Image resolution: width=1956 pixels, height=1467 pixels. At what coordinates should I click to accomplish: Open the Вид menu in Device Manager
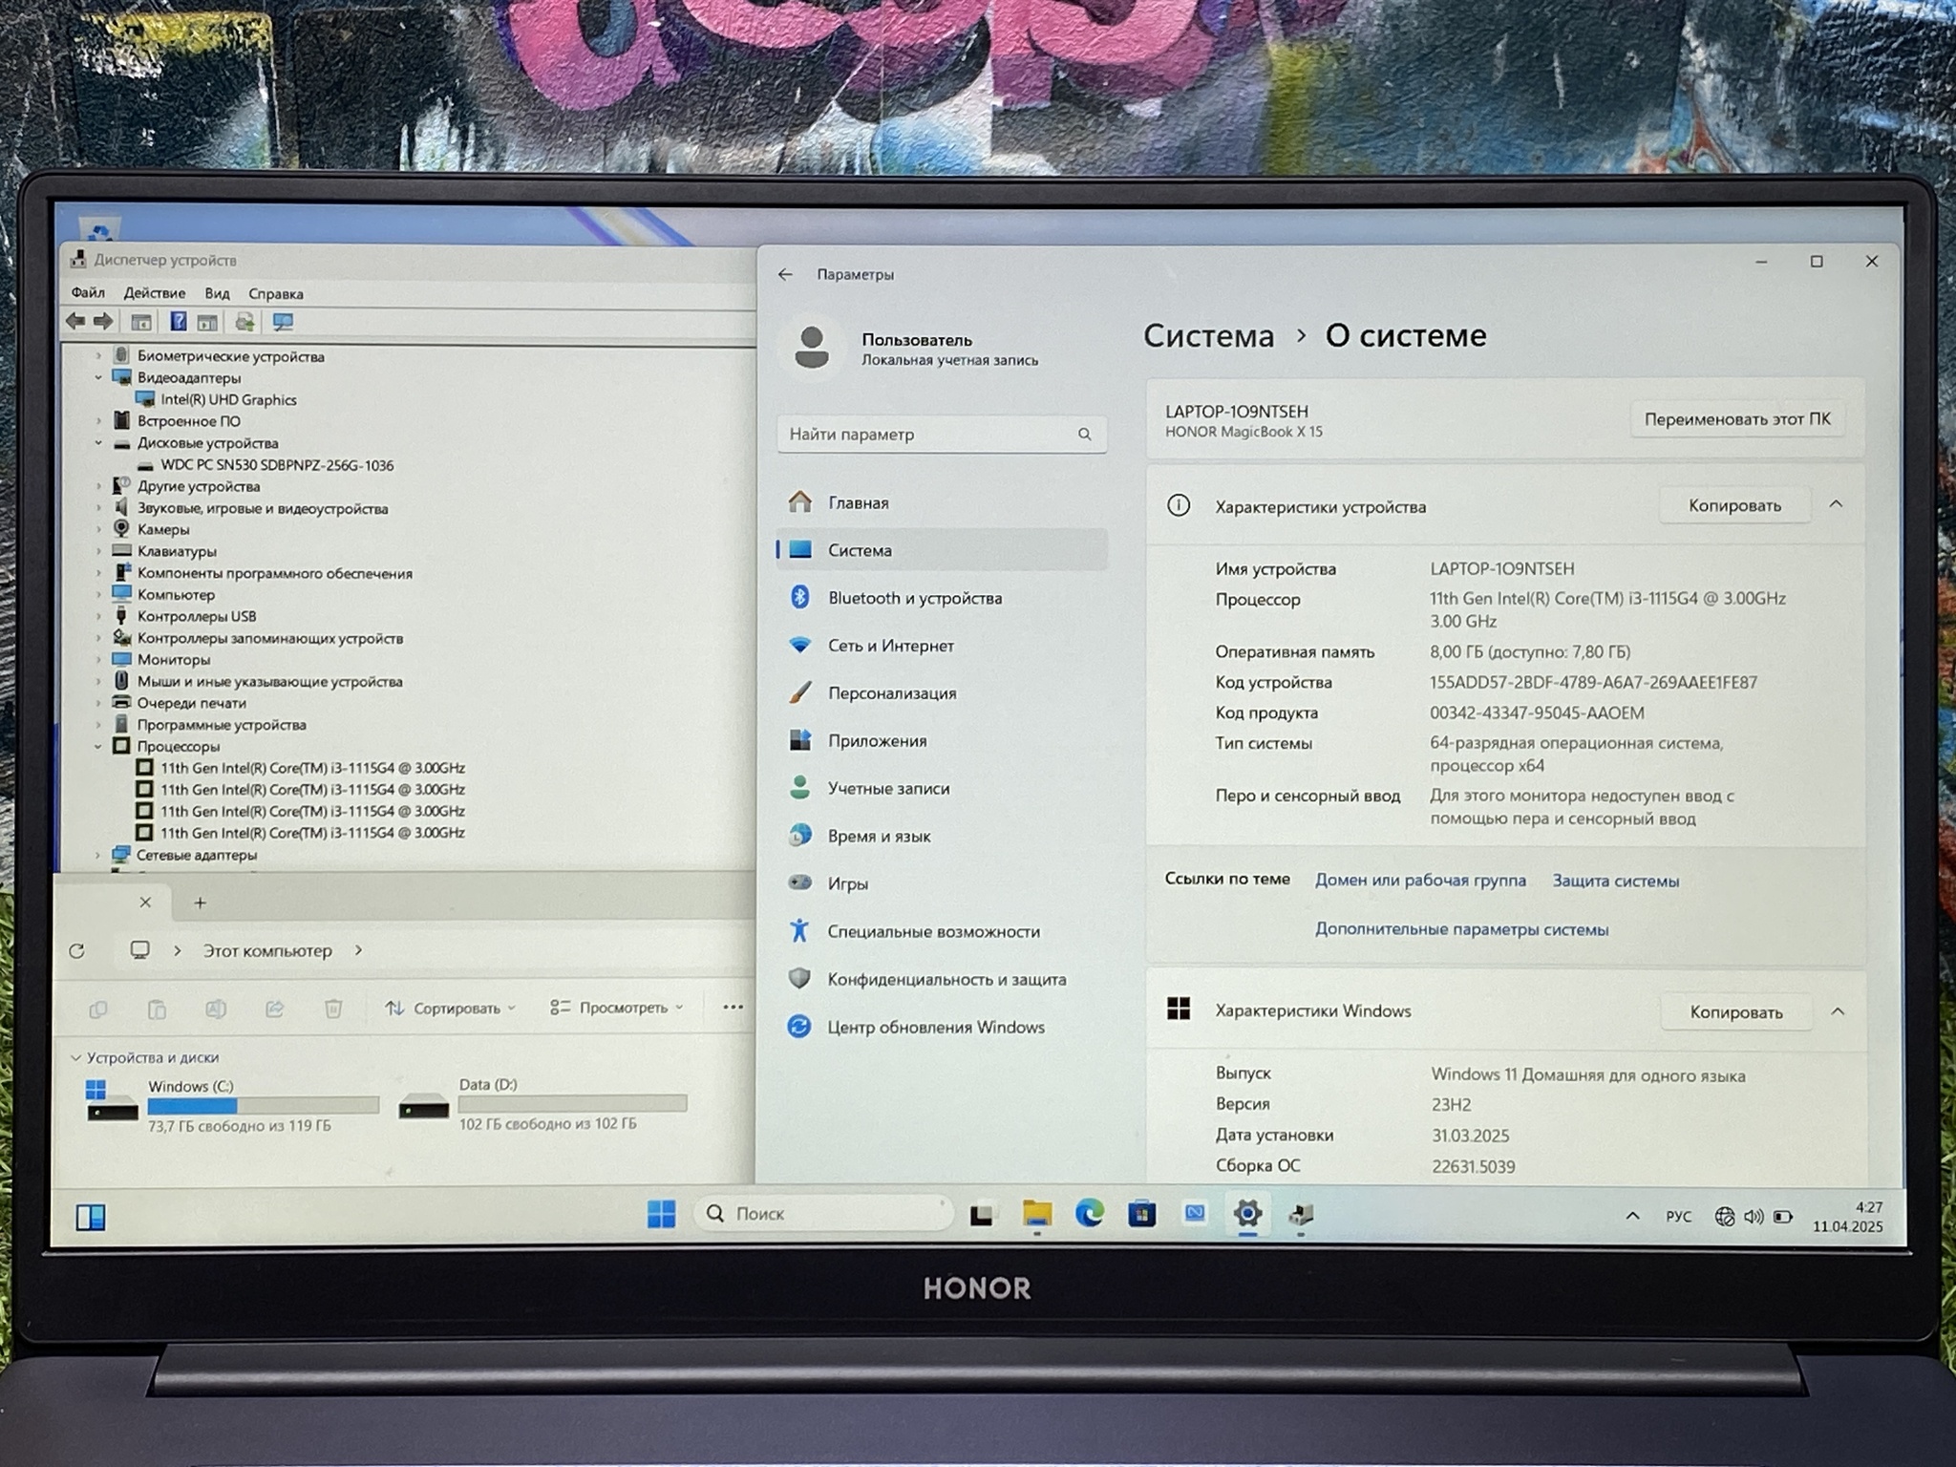217,293
